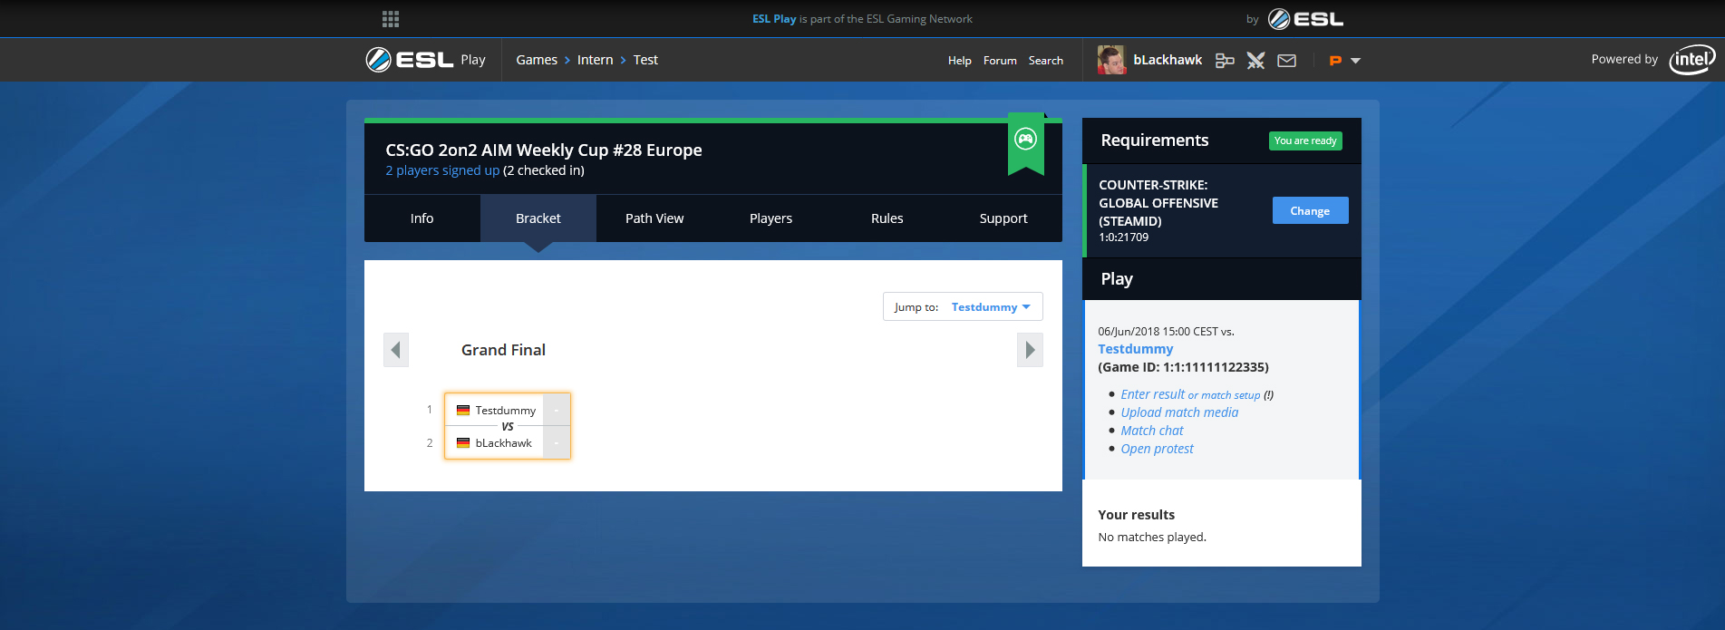
Task: Click the Open protest link
Action: click(1157, 449)
